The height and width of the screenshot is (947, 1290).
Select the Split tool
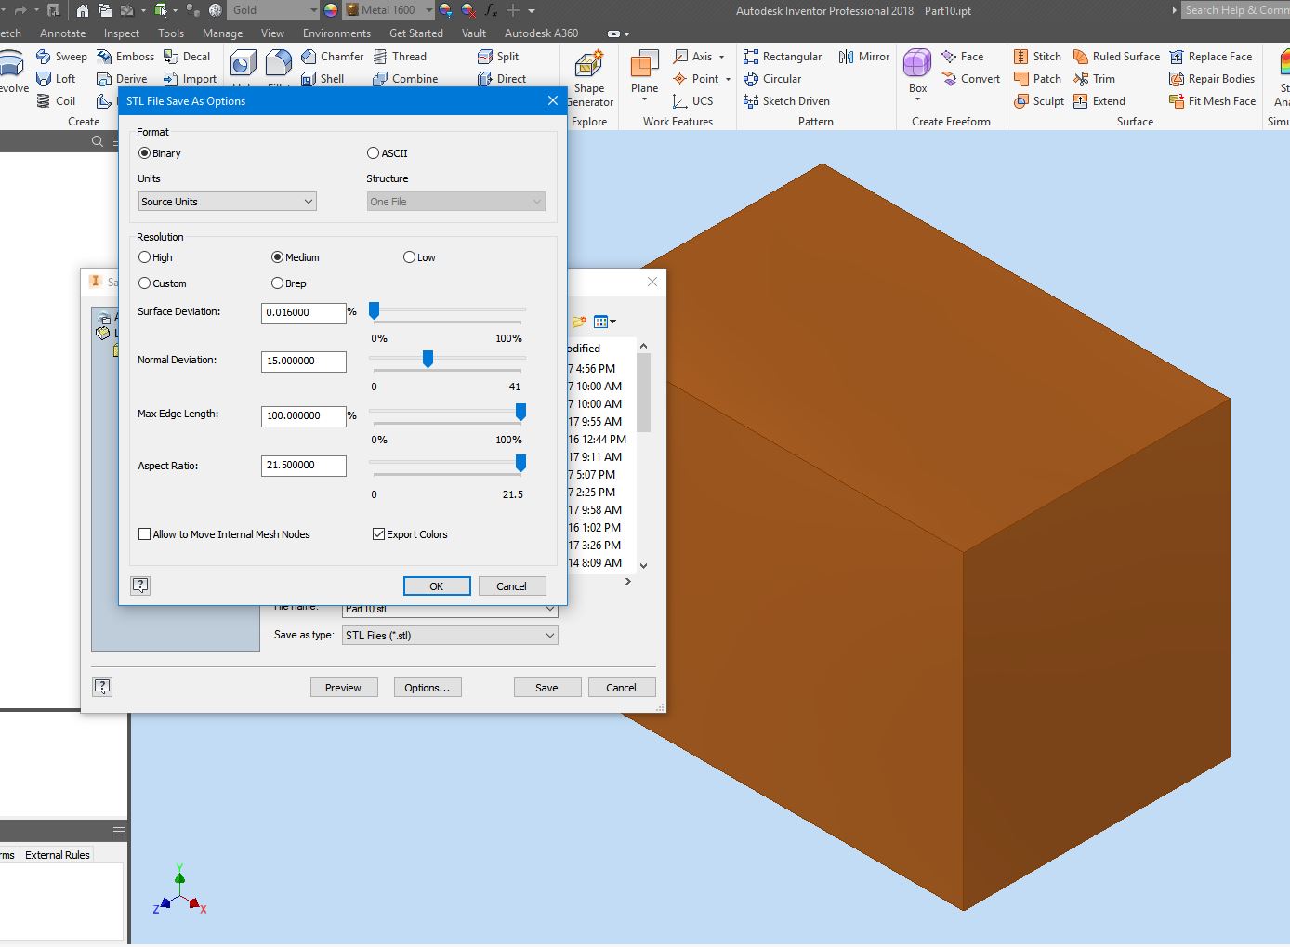(x=498, y=57)
